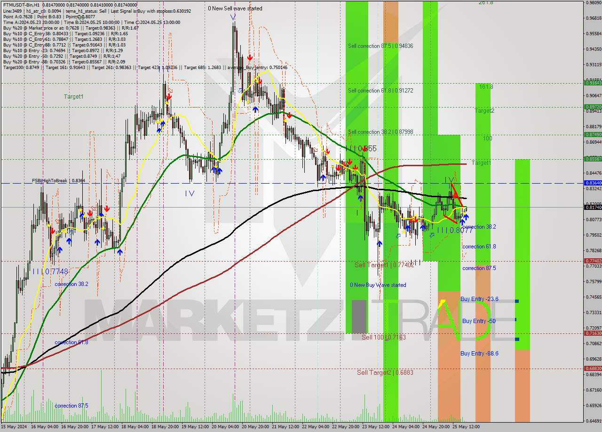Select '22 May 20:00' on the time axis

[346, 427]
